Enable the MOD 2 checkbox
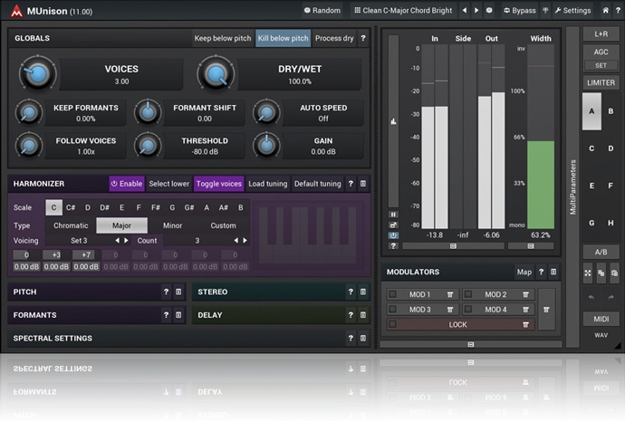 click(468, 295)
